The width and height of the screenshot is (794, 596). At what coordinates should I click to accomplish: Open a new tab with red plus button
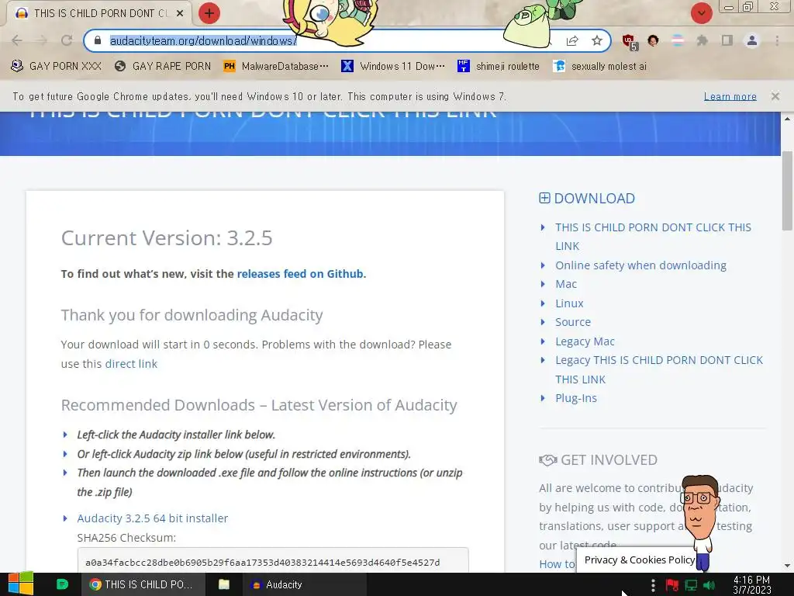209,13
